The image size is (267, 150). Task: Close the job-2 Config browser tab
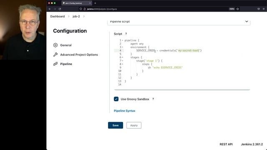click(x=90, y=3)
